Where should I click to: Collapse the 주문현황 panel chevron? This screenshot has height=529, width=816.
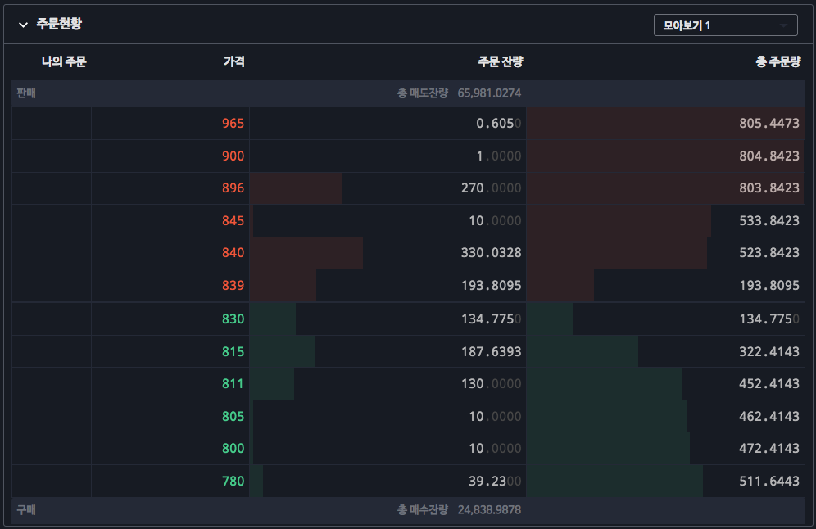coord(23,25)
